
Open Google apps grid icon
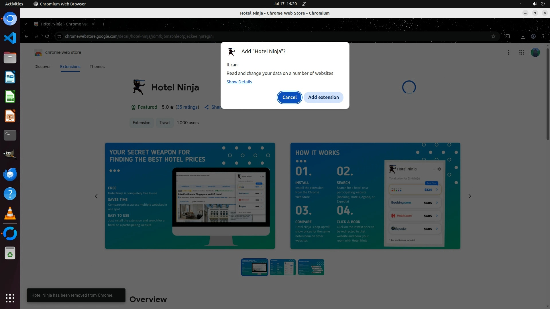click(521, 52)
